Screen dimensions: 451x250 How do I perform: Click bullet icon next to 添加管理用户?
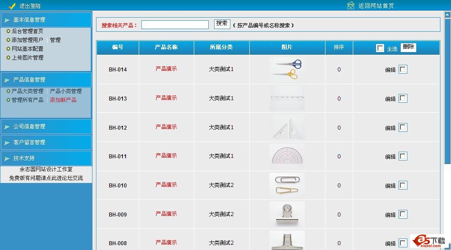click(x=8, y=40)
